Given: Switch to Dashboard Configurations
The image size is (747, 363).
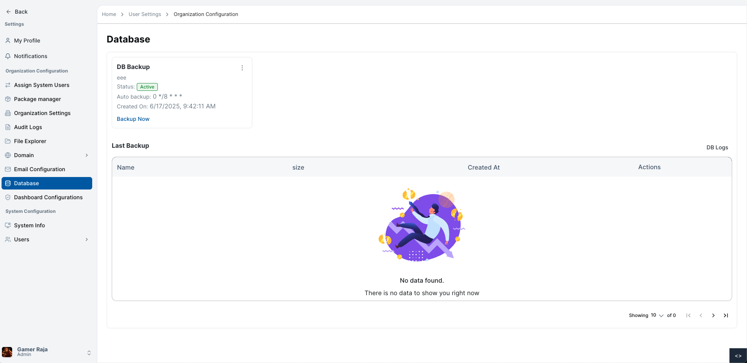Looking at the screenshot, I should pos(48,197).
